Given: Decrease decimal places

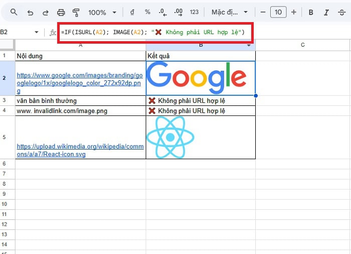Looking at the screenshot, I should 162,12.
